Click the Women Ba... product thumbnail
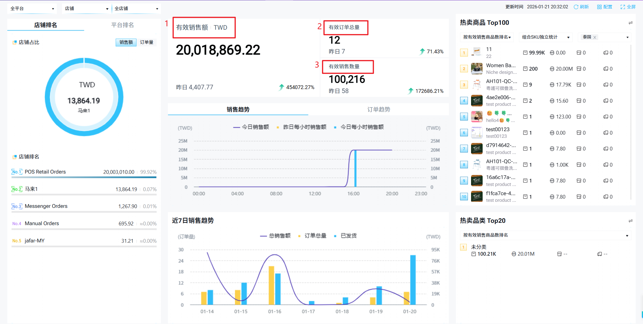Image resolution: width=643 pixels, height=324 pixels. [477, 69]
